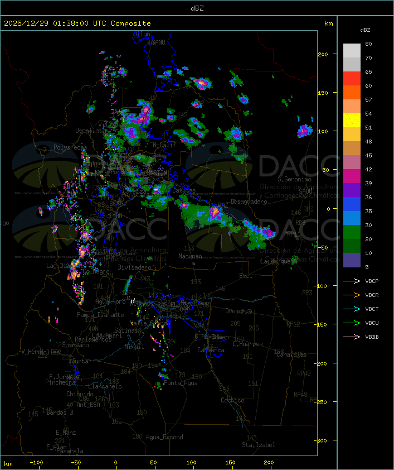Click the VBCT legend label
Viewport: 394px width, 470px height.
click(x=372, y=309)
